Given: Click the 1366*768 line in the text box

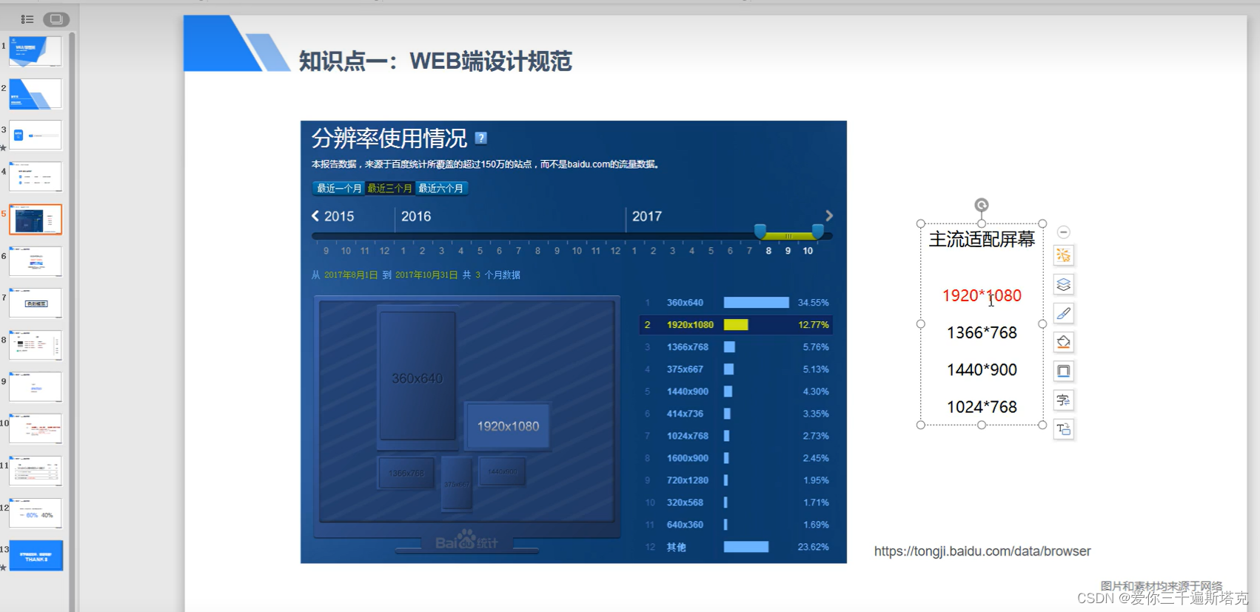Looking at the screenshot, I should (982, 333).
